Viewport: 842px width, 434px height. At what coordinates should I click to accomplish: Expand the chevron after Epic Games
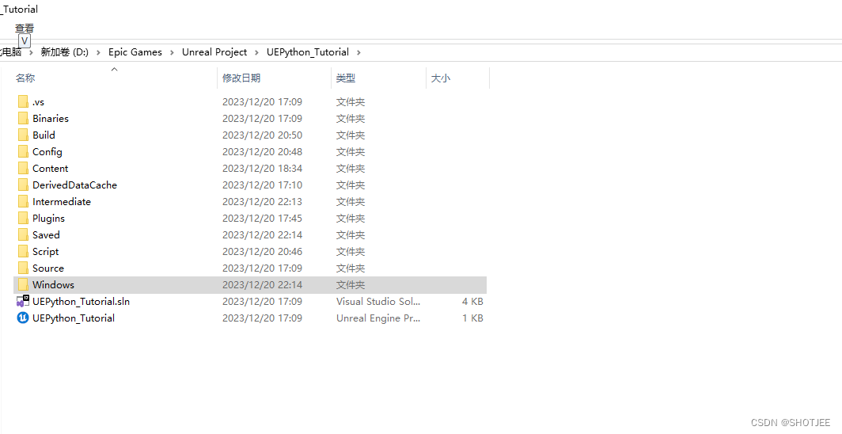coord(172,52)
